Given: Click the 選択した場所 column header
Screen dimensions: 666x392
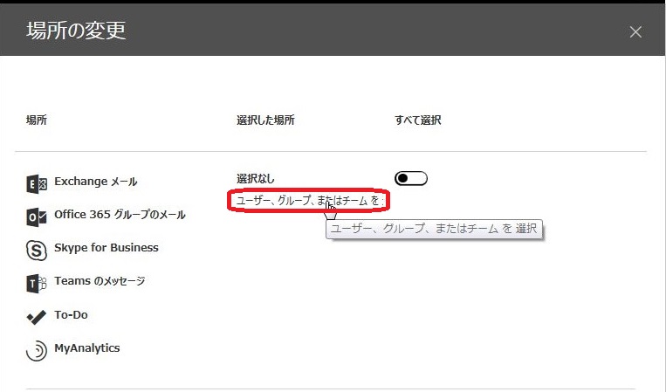Looking at the screenshot, I should coord(265,120).
